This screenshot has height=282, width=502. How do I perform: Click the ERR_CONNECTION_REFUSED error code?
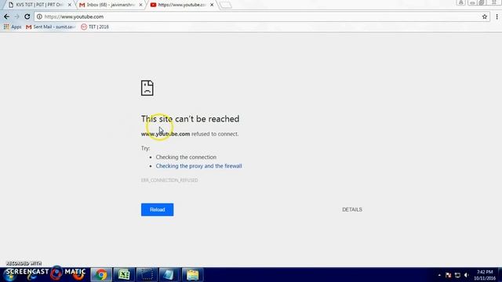(169, 180)
